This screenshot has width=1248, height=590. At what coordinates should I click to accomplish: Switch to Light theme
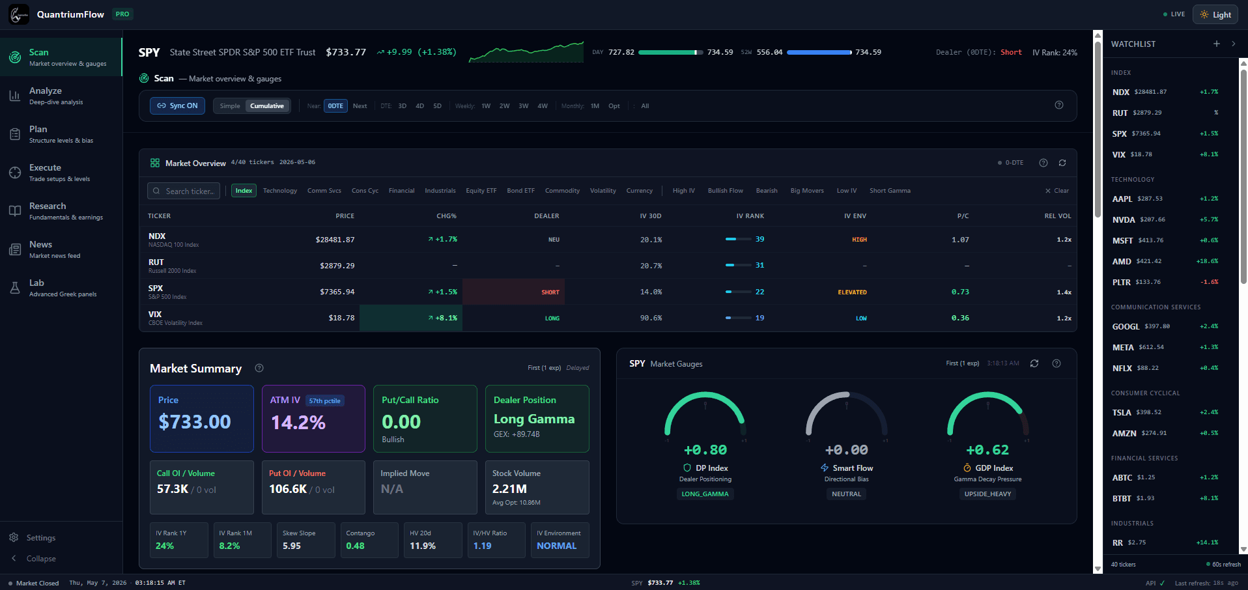[1215, 14]
